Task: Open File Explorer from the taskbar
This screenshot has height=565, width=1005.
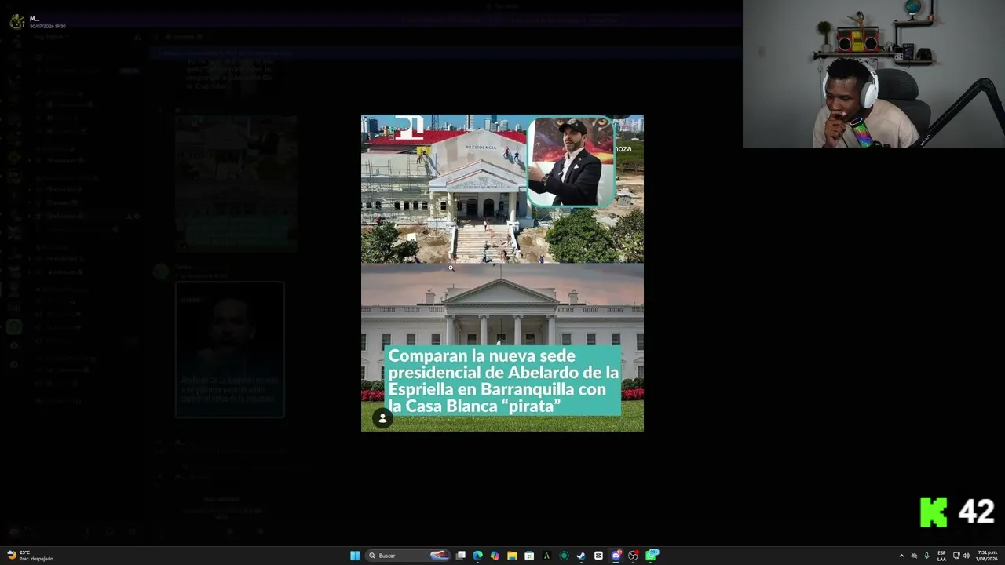Action: 512,556
